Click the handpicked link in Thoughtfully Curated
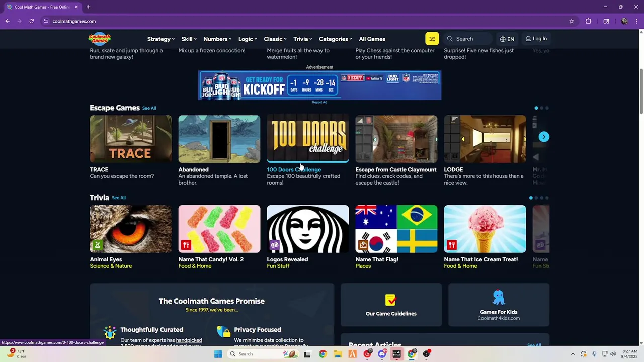This screenshot has width=644, height=362. 189,340
